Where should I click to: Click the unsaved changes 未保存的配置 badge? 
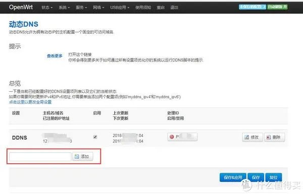click(252, 7)
